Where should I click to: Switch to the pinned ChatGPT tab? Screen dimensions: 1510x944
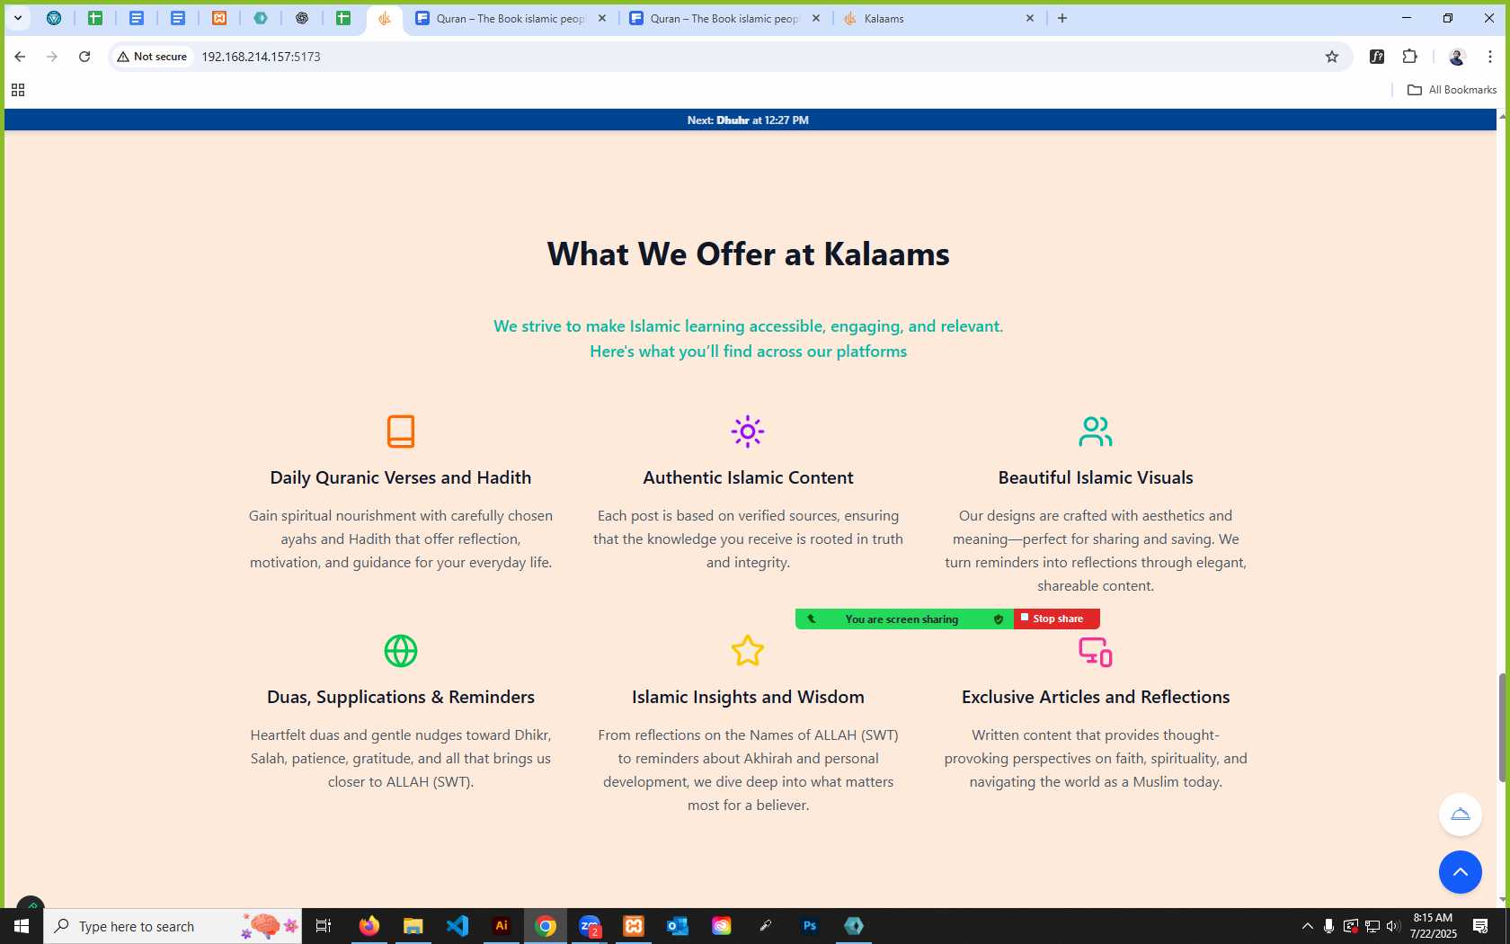coord(302,18)
